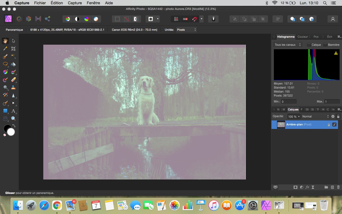Apply Auto White Balance from the toolbar
Screen dimensions: 342x214
(x=96, y=19)
